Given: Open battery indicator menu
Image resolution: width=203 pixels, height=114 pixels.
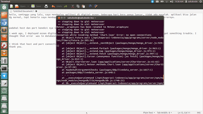Looking at the screenshot, I should [x=162, y=1].
